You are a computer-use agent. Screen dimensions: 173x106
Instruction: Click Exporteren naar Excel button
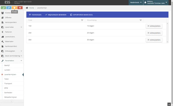click(x=81, y=15)
